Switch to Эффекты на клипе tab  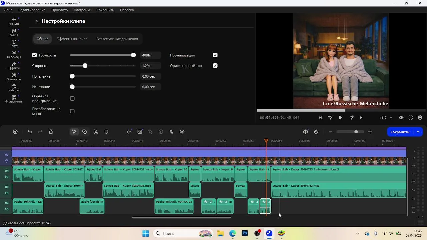pos(72,39)
